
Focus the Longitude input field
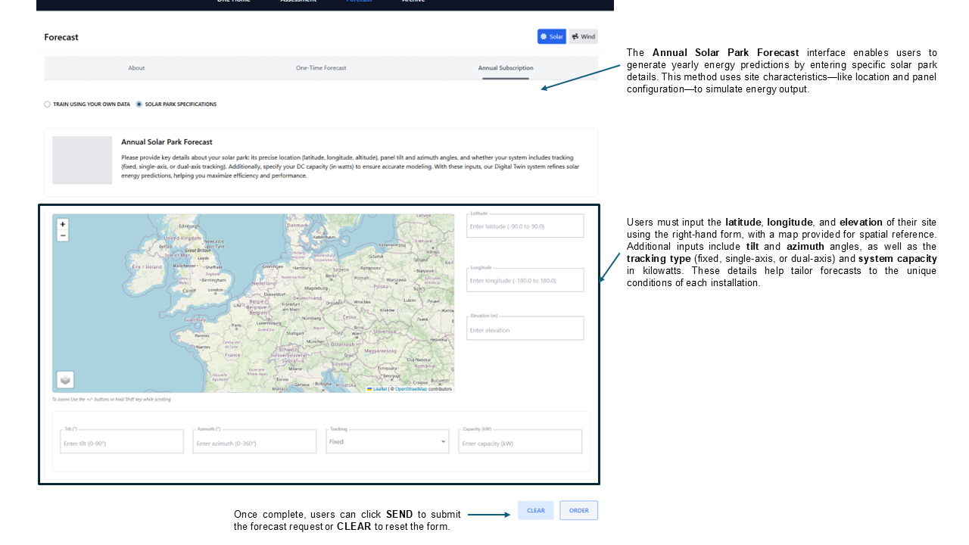tap(525, 281)
